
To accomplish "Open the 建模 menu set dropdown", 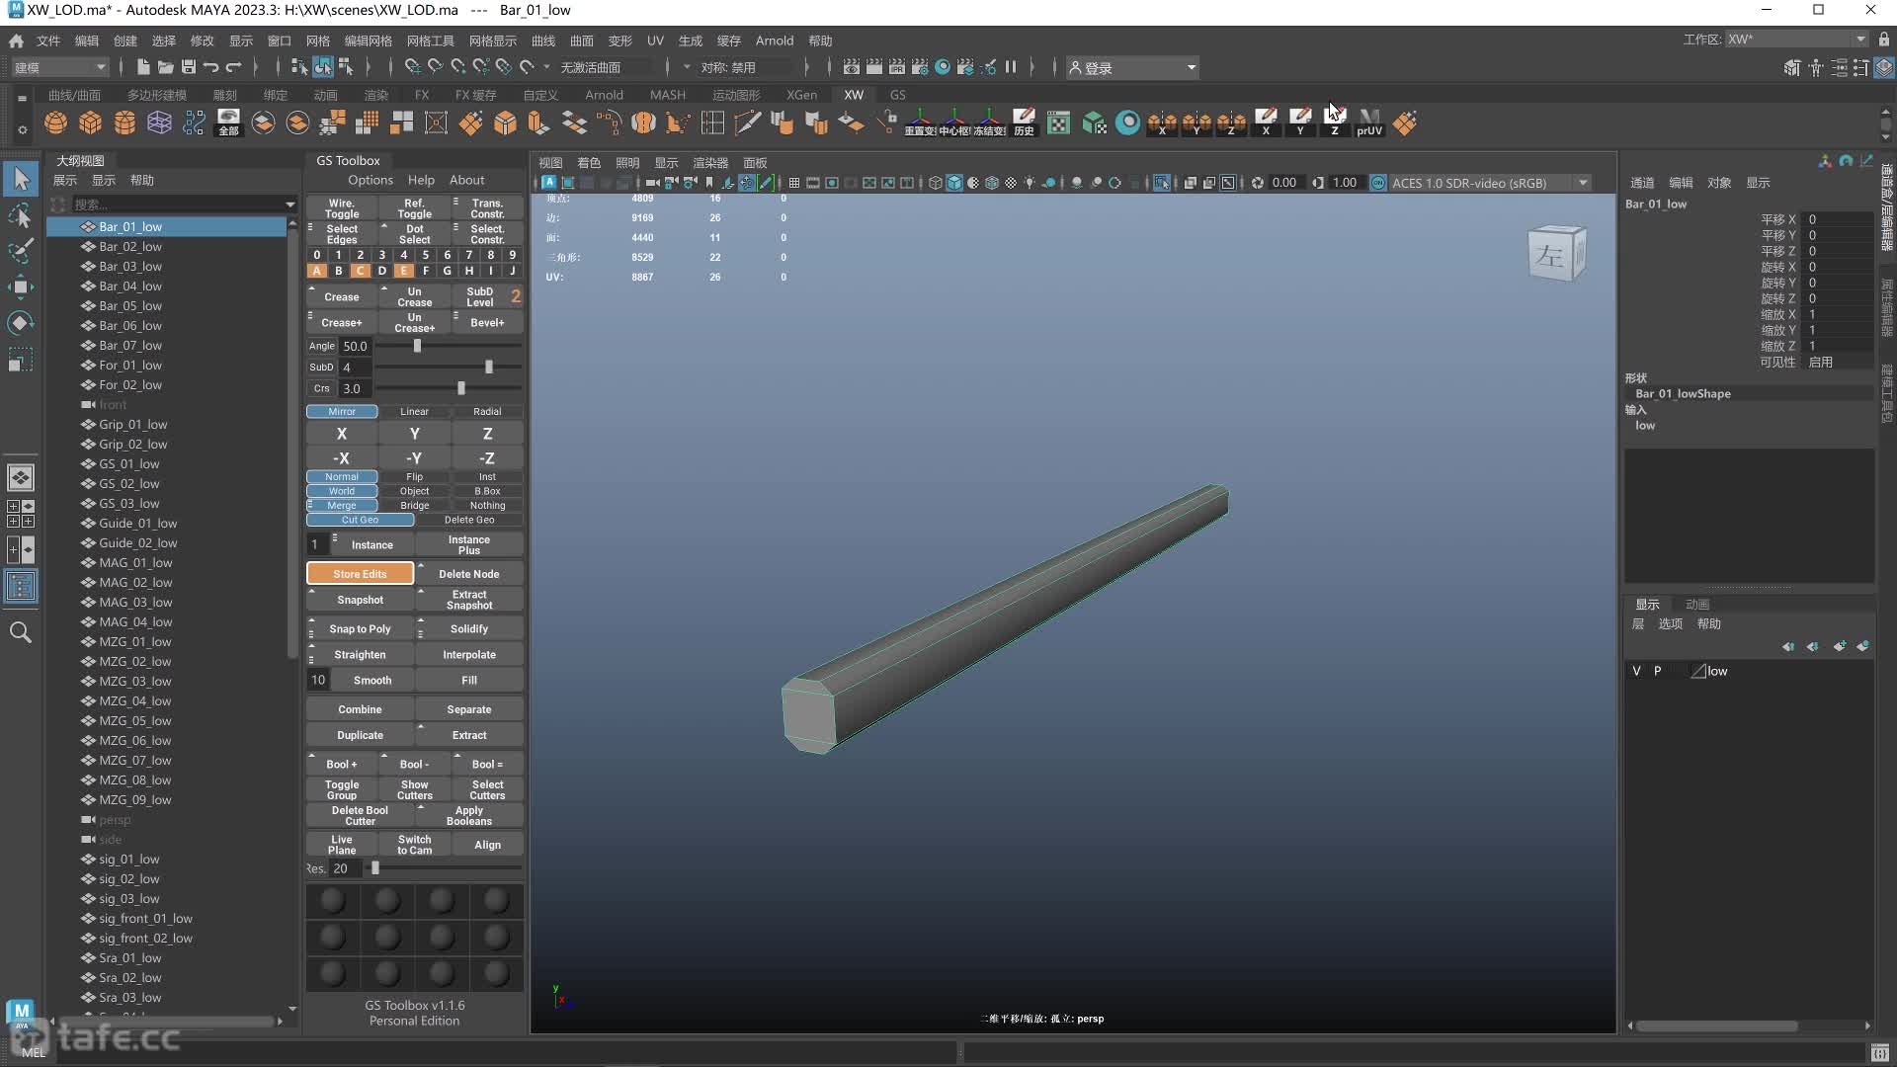I will coord(59,67).
